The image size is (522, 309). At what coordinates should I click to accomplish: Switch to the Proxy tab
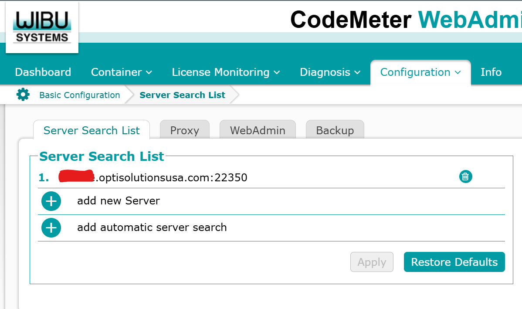[x=185, y=130]
